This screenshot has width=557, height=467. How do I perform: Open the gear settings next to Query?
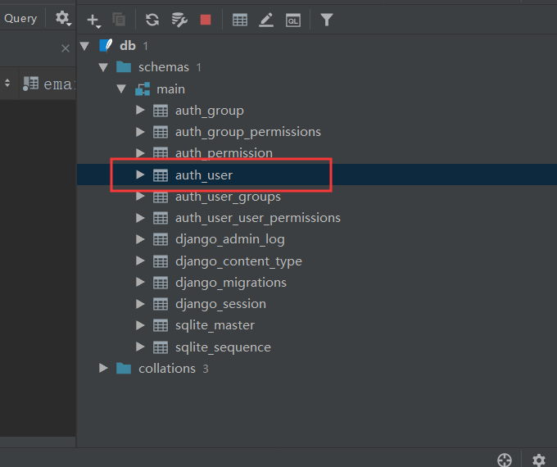(x=62, y=18)
